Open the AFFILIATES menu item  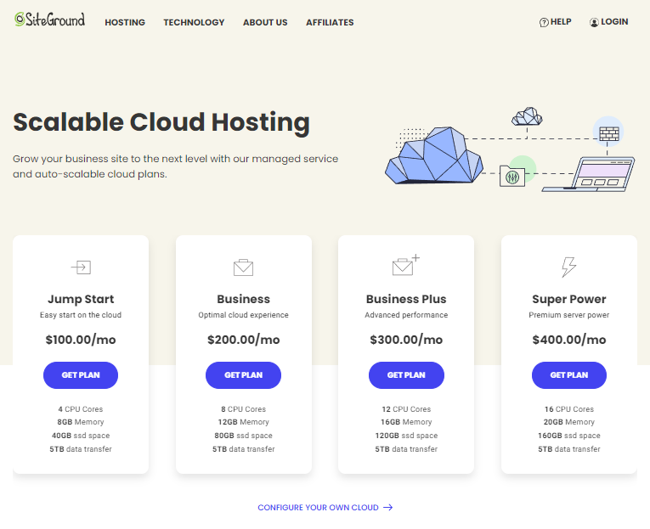point(330,22)
